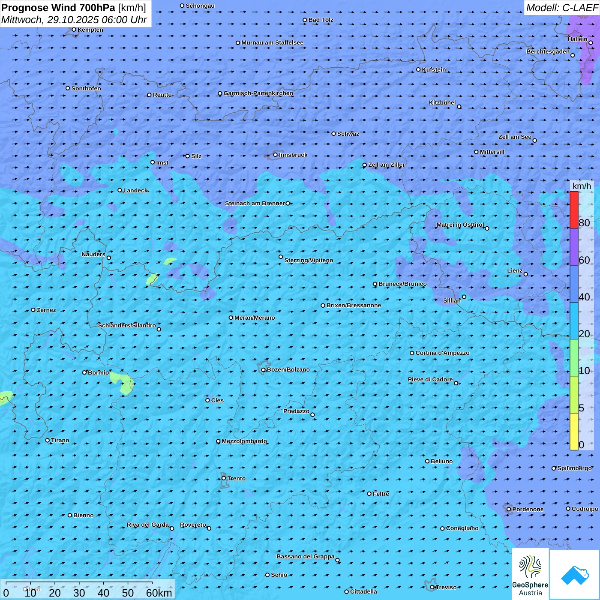
Task: Click the Zernez label
Action: (x=46, y=310)
